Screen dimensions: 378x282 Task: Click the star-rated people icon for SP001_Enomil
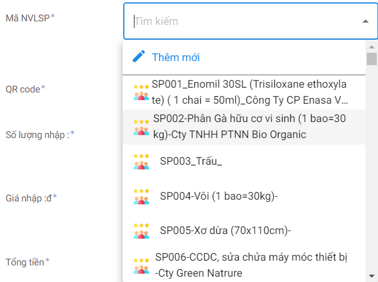tap(141, 92)
